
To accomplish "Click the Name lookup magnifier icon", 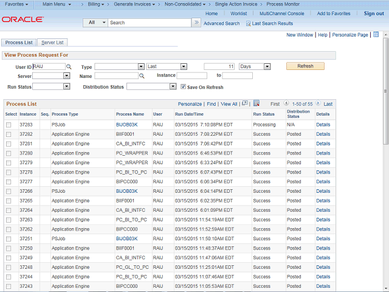I will (142, 76).
